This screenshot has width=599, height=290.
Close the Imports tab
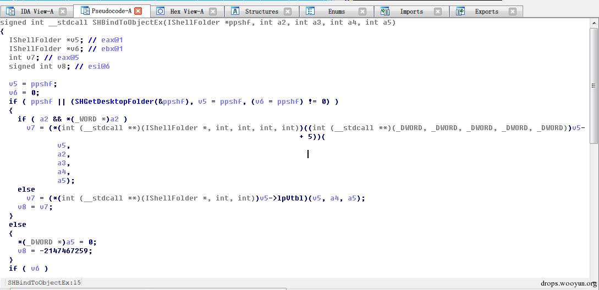pos(438,12)
